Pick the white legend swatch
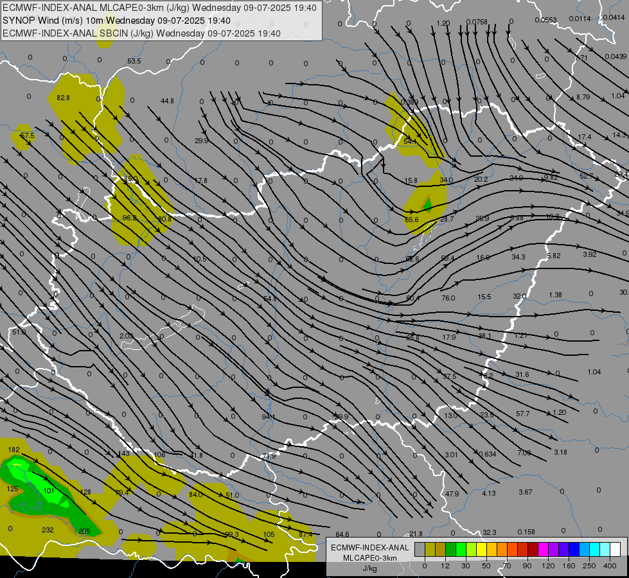This screenshot has height=578, width=629. [x=615, y=549]
